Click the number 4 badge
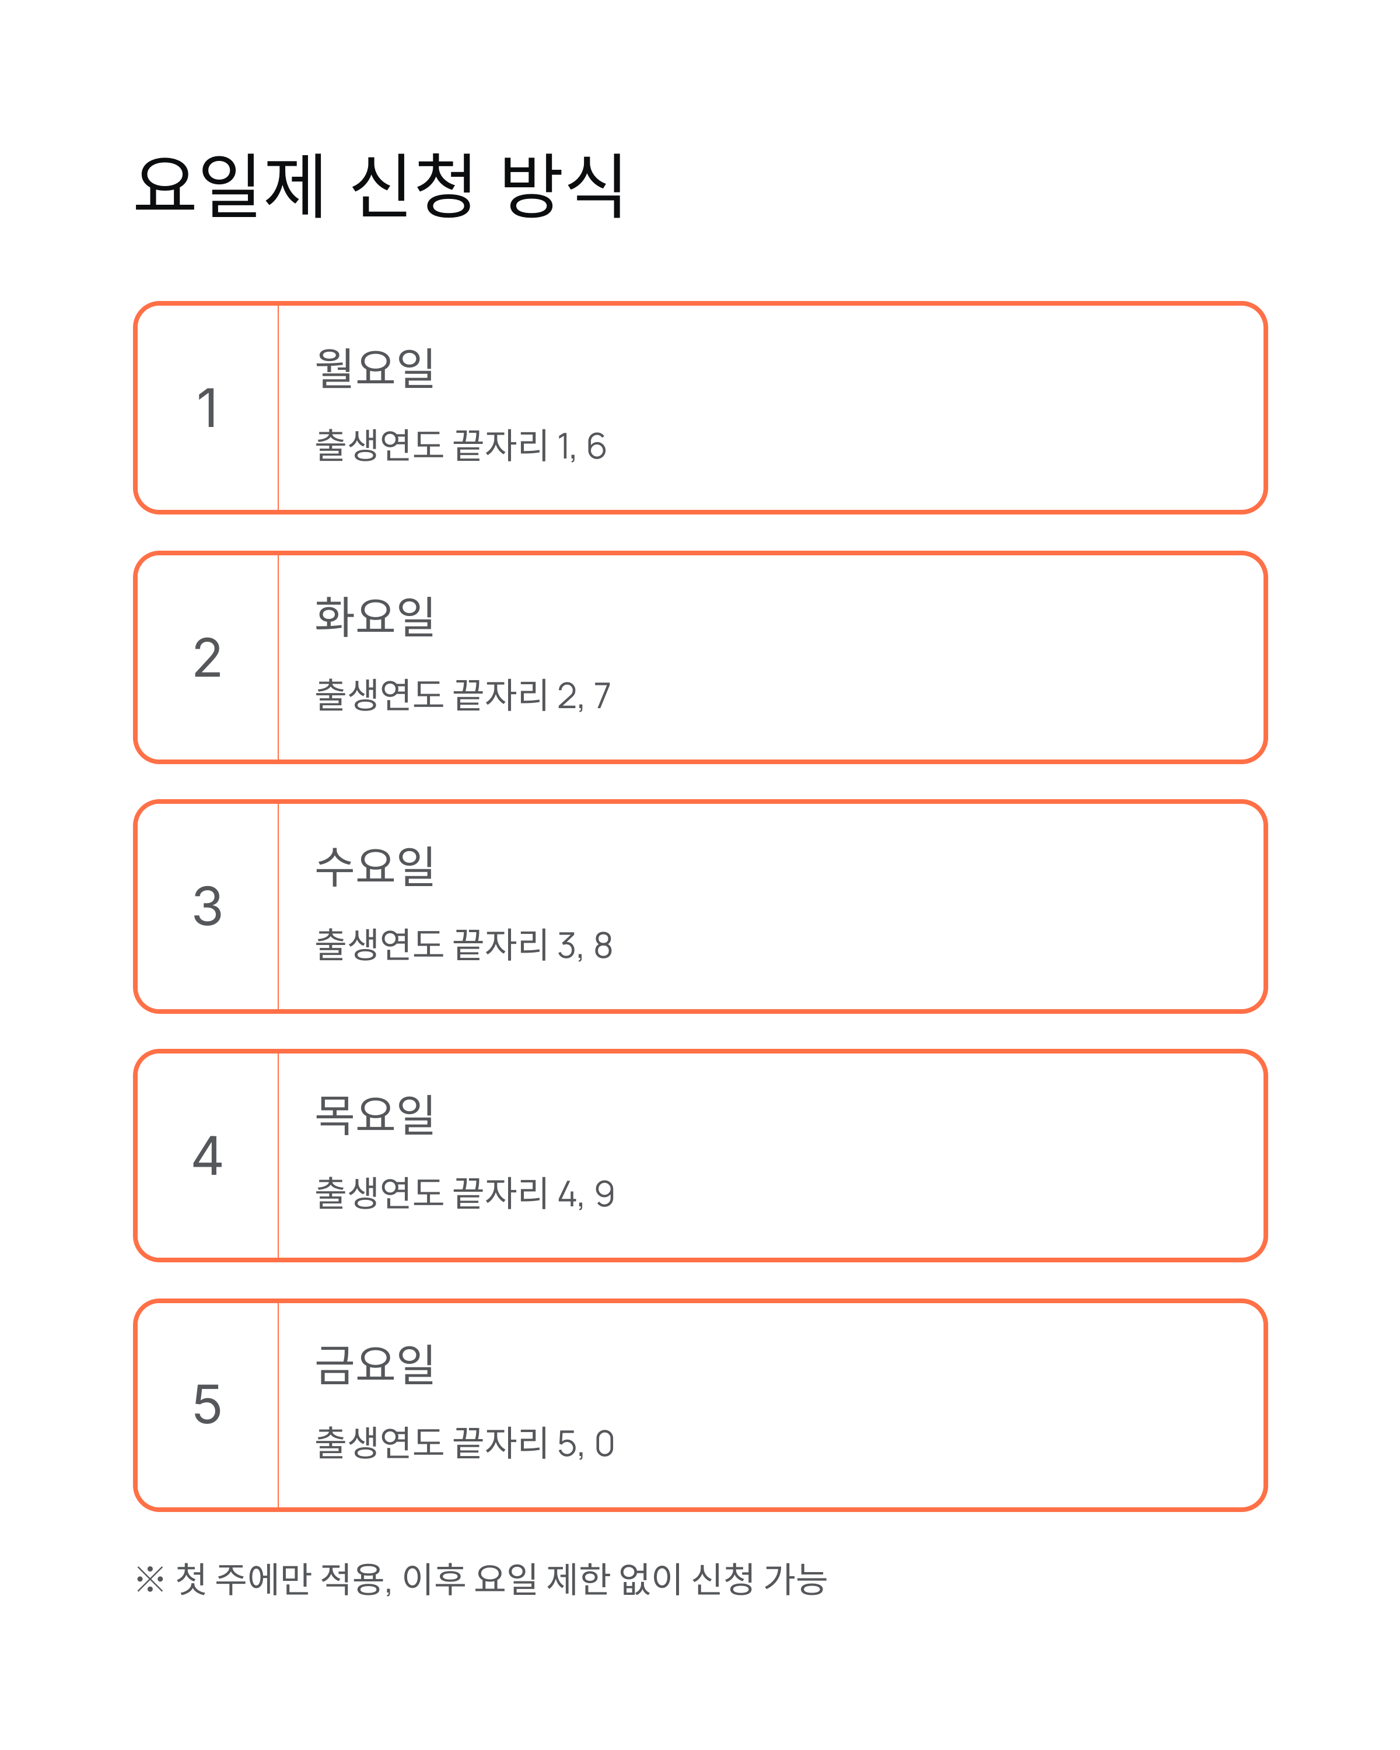The width and height of the screenshot is (1400, 1750). click(208, 1156)
